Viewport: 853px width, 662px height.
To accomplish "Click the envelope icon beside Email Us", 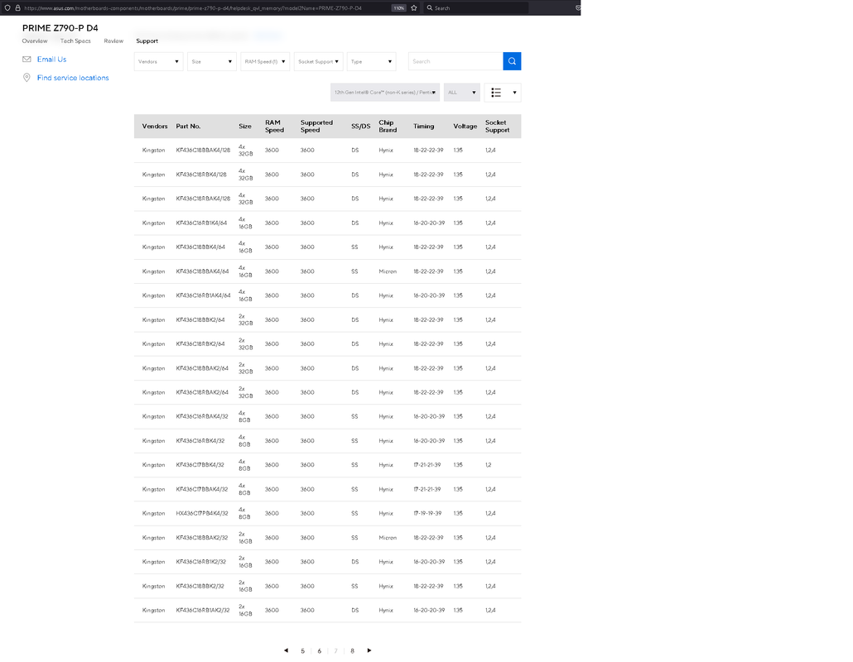I will pos(27,60).
